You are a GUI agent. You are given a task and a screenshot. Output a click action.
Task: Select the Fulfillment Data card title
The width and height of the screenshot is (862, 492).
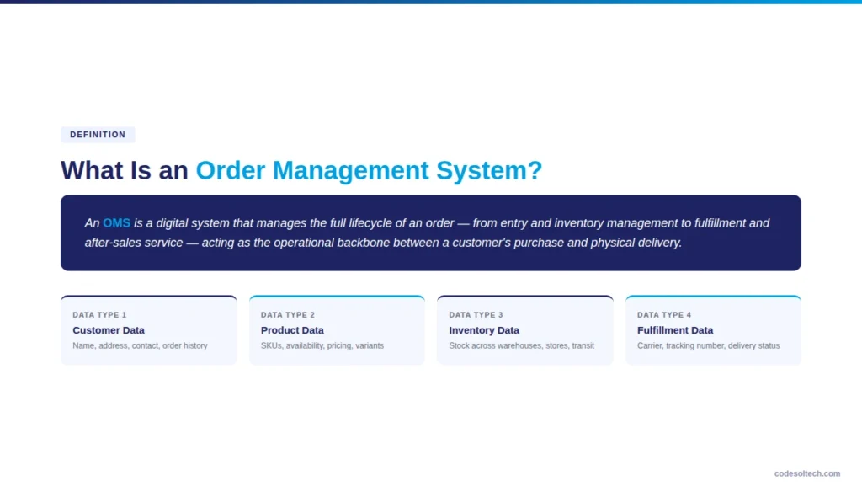[674, 330]
